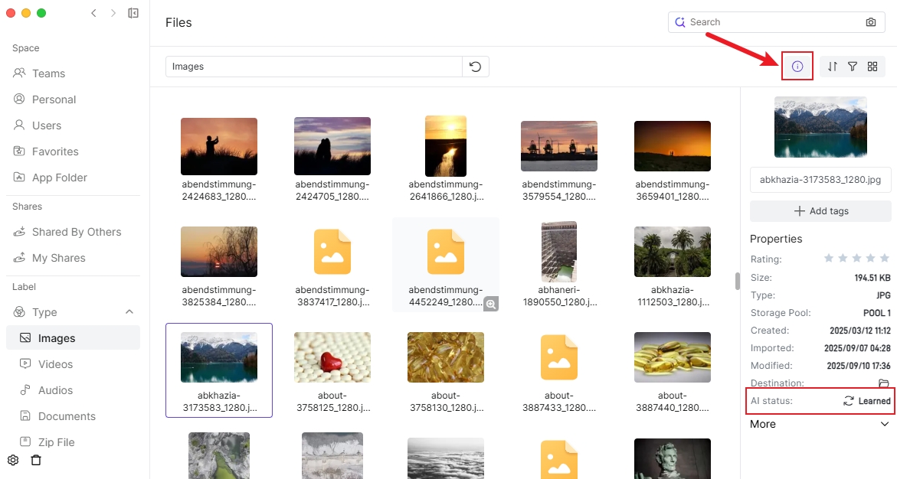Switch to grid view layout
The height and width of the screenshot is (479, 897).
click(x=872, y=67)
